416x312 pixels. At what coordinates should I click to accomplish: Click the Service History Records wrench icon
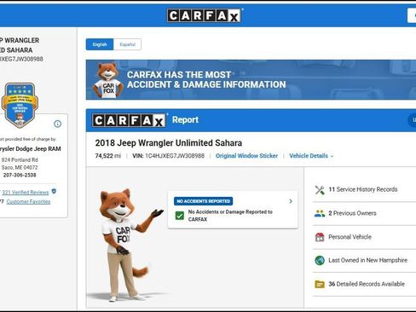(320, 190)
